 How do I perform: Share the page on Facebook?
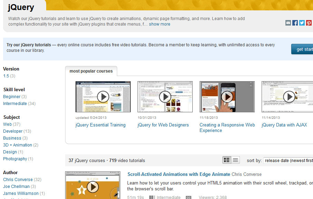coord(295,23)
